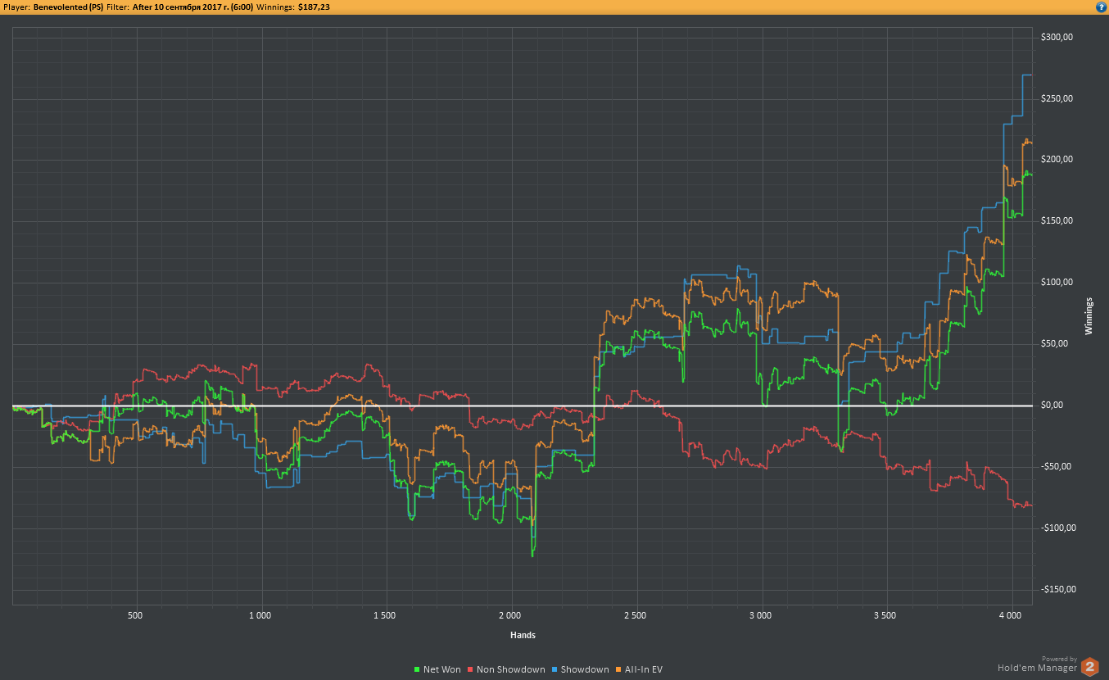Click the 2 000 hands x-axis tick label
The image size is (1109, 680).
(509, 614)
